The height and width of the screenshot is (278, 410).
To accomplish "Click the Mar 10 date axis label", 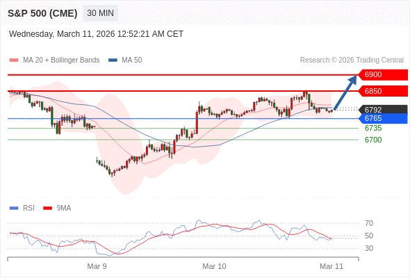I will point(214,266).
